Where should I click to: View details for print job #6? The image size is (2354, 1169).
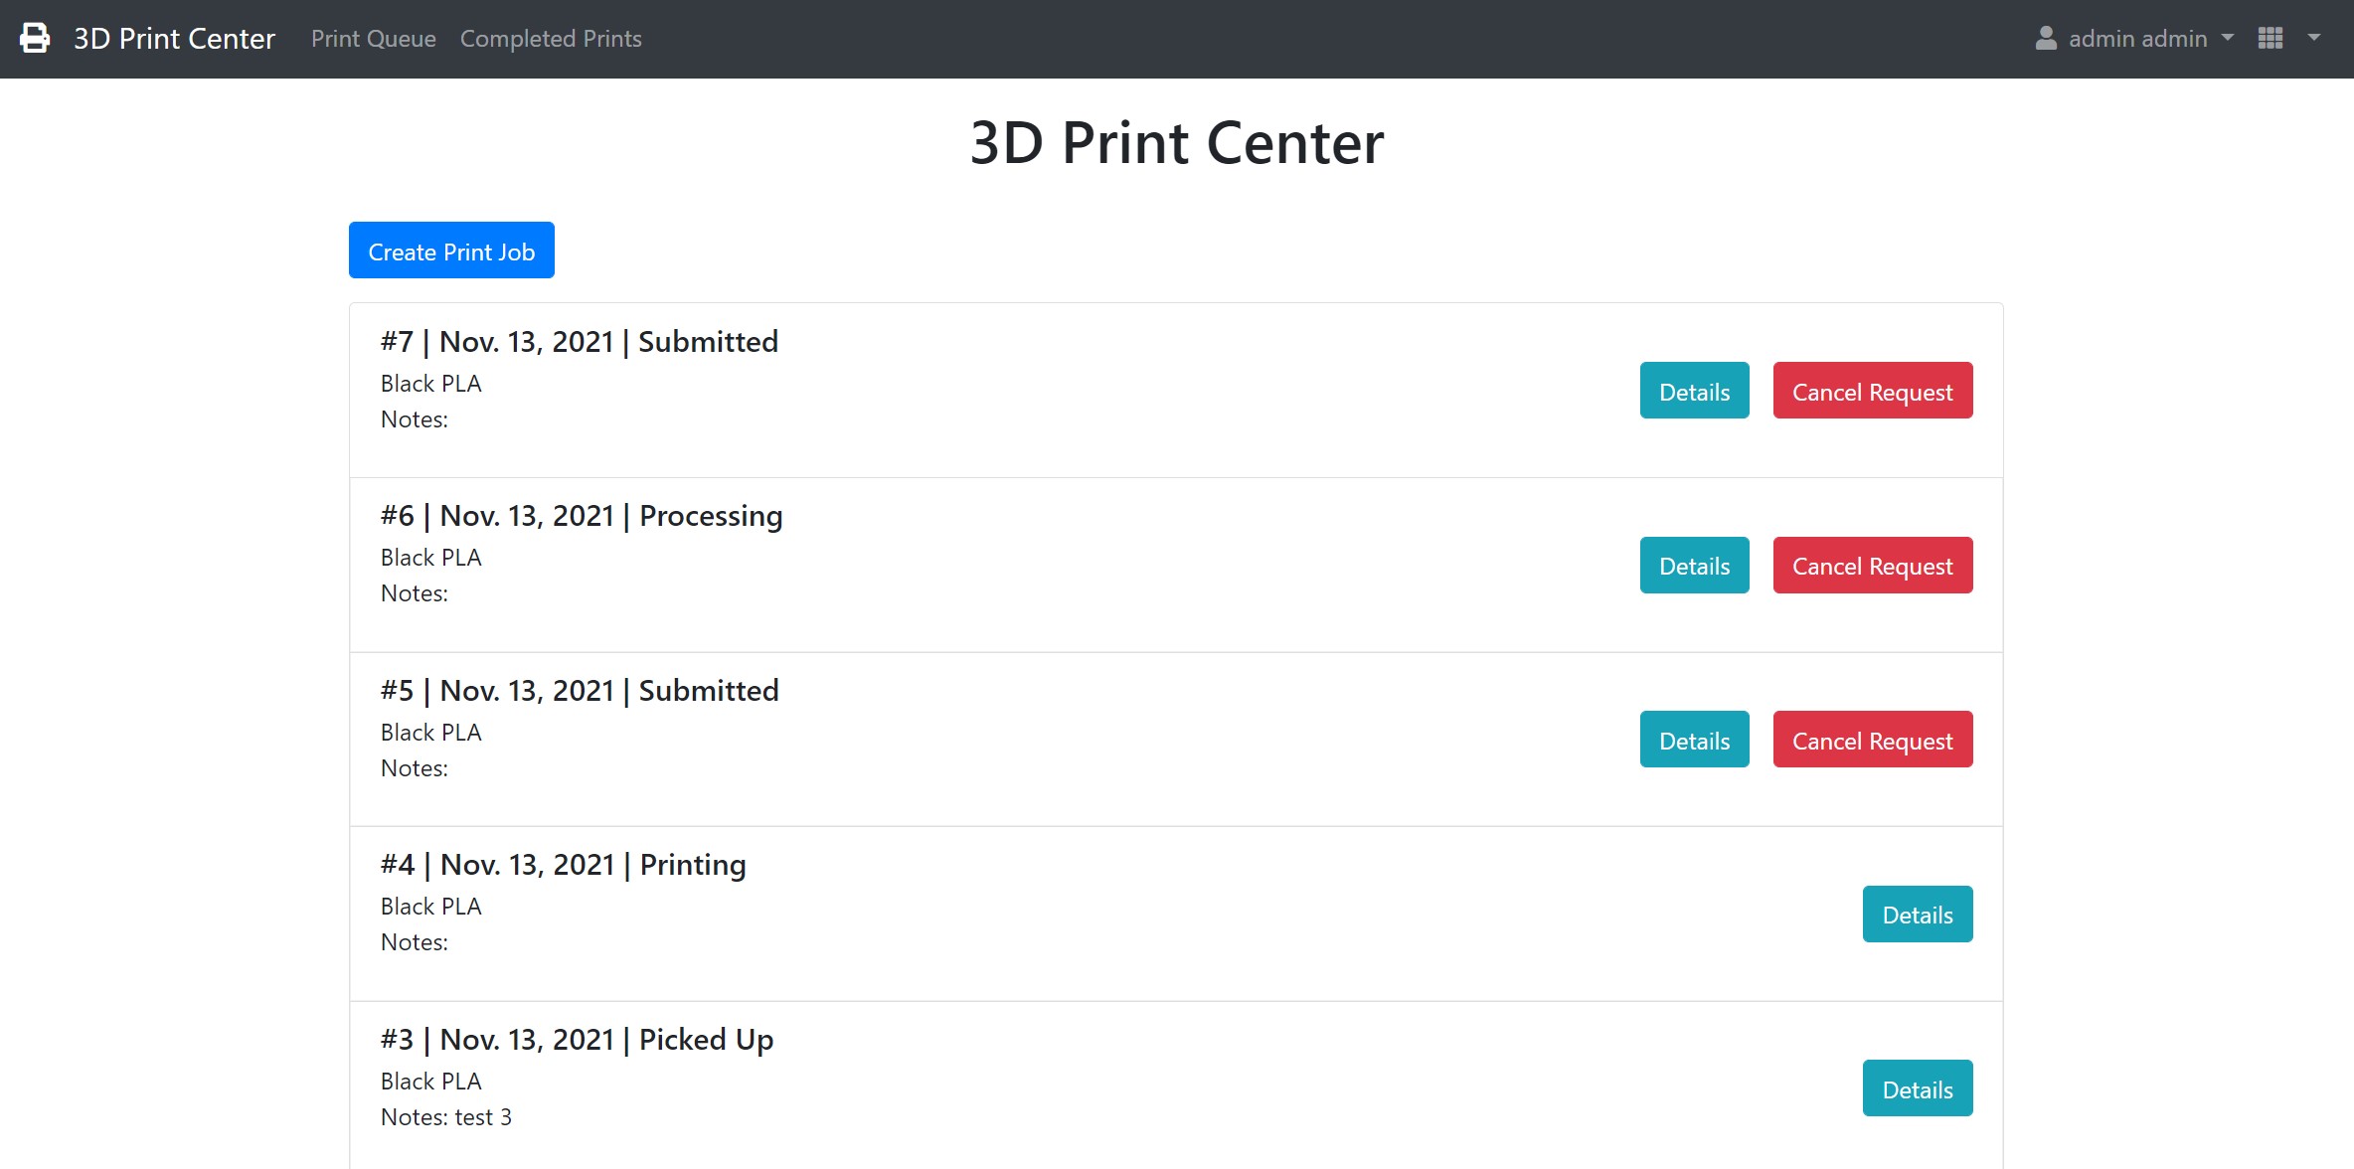point(1694,566)
